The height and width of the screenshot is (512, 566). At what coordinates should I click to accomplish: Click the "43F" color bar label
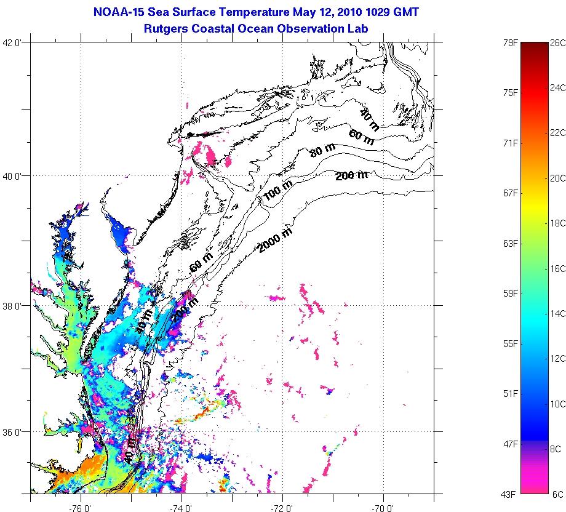508,494
